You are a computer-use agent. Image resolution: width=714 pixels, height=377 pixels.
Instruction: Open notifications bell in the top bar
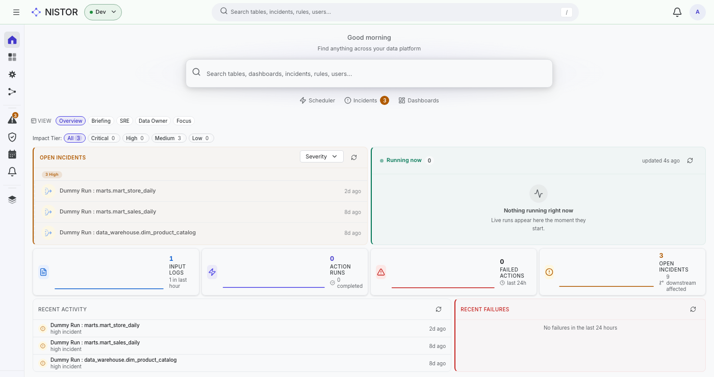tap(677, 12)
